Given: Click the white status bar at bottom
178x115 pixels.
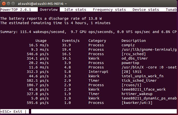Looking at the screenshot, I should (103, 111).
